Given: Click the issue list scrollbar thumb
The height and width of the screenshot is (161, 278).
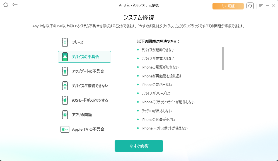Looking at the screenshot, I should (223, 58).
